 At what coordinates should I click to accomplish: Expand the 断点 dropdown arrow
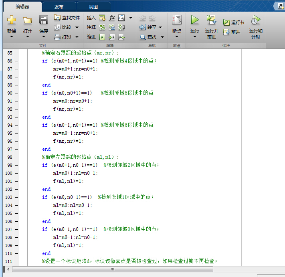(177, 37)
